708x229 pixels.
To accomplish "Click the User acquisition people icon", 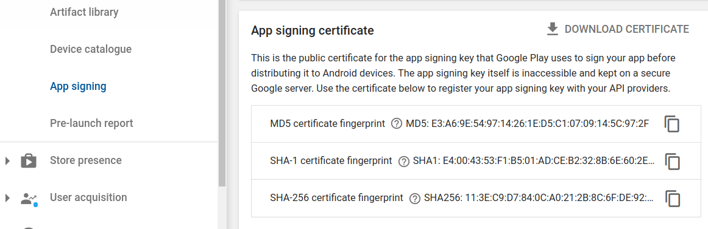I will (29, 199).
